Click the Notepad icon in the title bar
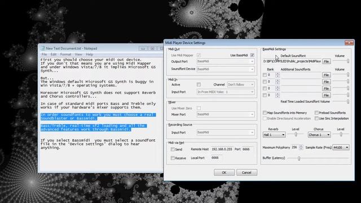The height and width of the screenshot is (203, 361). (x=43, y=48)
